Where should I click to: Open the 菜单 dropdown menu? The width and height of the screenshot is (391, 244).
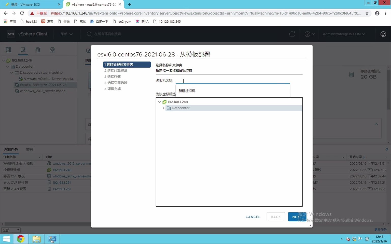click(x=66, y=34)
